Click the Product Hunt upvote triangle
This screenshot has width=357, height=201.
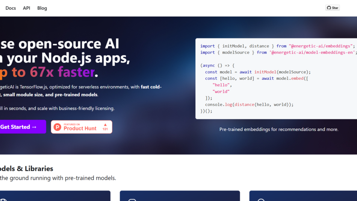[x=105, y=125]
